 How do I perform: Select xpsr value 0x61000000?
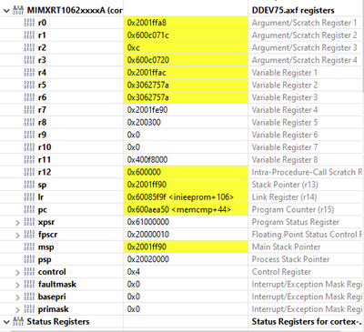tap(148, 222)
